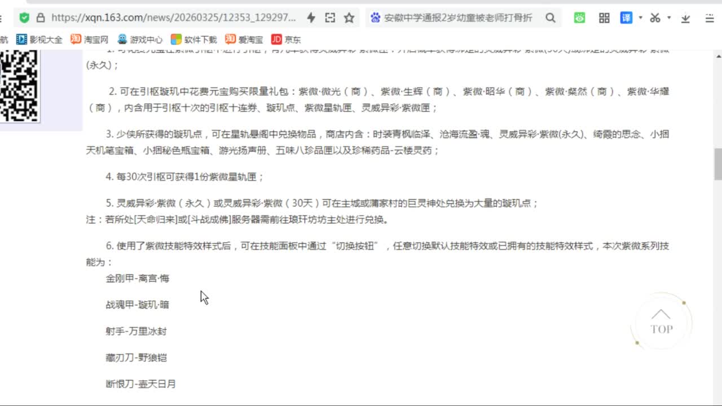Viewport: 722px width, 406px height.
Task: Open the 影视大全 bookmark
Action: 39,39
